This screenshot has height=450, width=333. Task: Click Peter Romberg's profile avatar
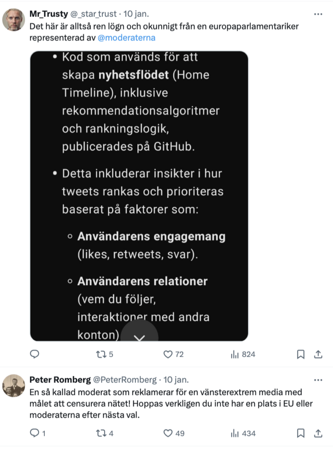click(14, 386)
